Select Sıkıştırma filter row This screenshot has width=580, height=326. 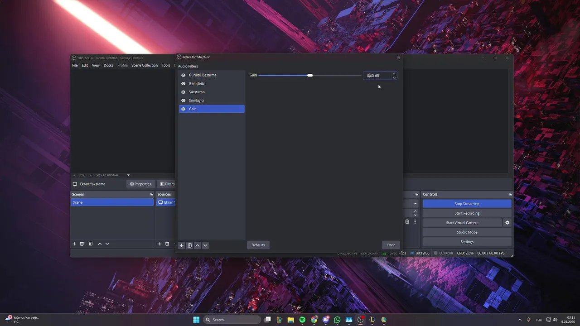(x=212, y=92)
